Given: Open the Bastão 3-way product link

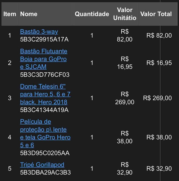Looking at the screenshot, I should coord(39,31).
